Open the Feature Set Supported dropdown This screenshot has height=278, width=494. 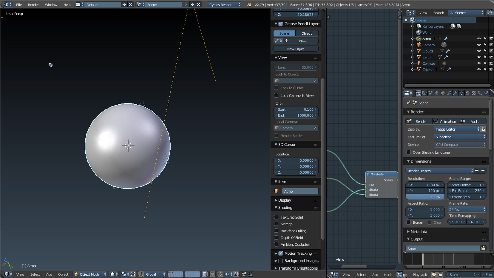pos(460,137)
